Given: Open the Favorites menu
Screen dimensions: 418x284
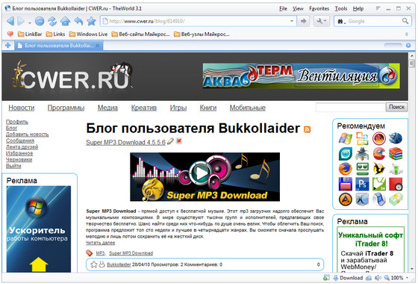Looking at the screenshot, I should 319,8.
